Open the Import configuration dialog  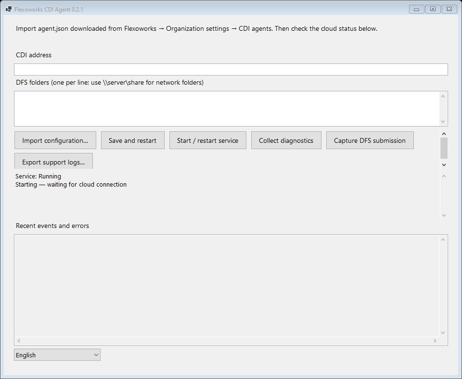[x=55, y=140]
